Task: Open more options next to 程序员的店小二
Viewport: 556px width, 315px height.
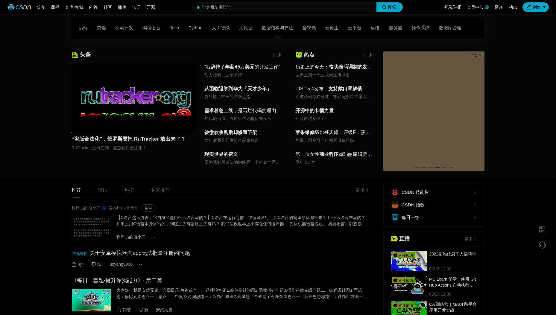Action: (153, 237)
